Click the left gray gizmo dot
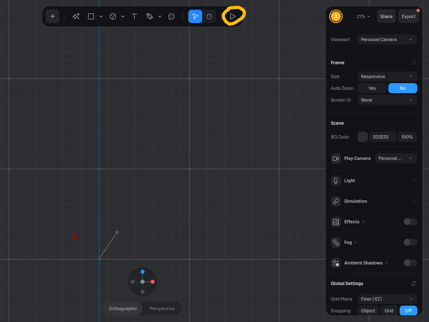This screenshot has width=429, height=322. point(133,282)
